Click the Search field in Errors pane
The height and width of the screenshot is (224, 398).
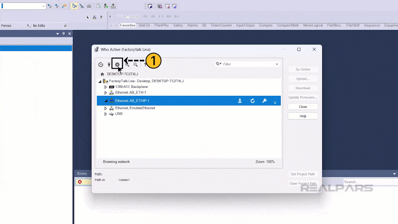pyautogui.click(x=371, y=182)
